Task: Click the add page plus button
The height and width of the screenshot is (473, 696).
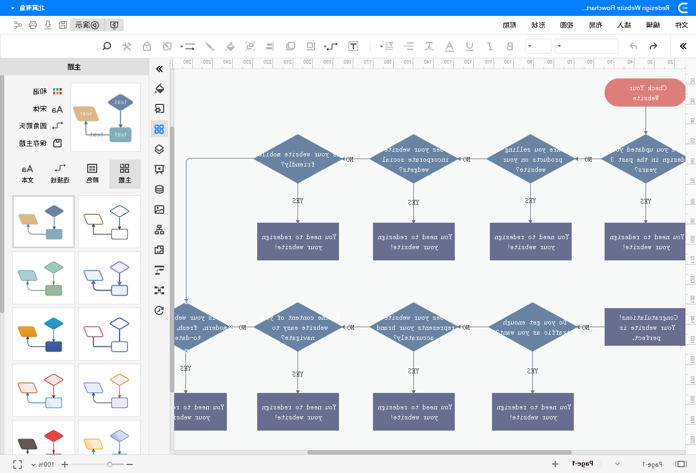Action: (x=555, y=464)
